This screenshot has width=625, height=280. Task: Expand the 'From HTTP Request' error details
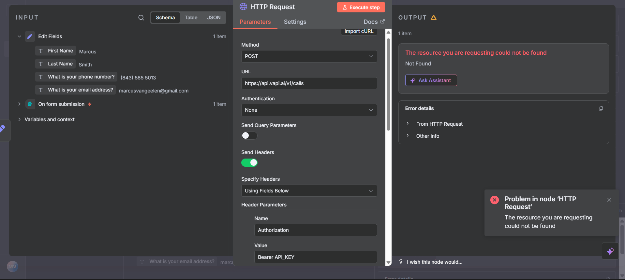point(408,123)
